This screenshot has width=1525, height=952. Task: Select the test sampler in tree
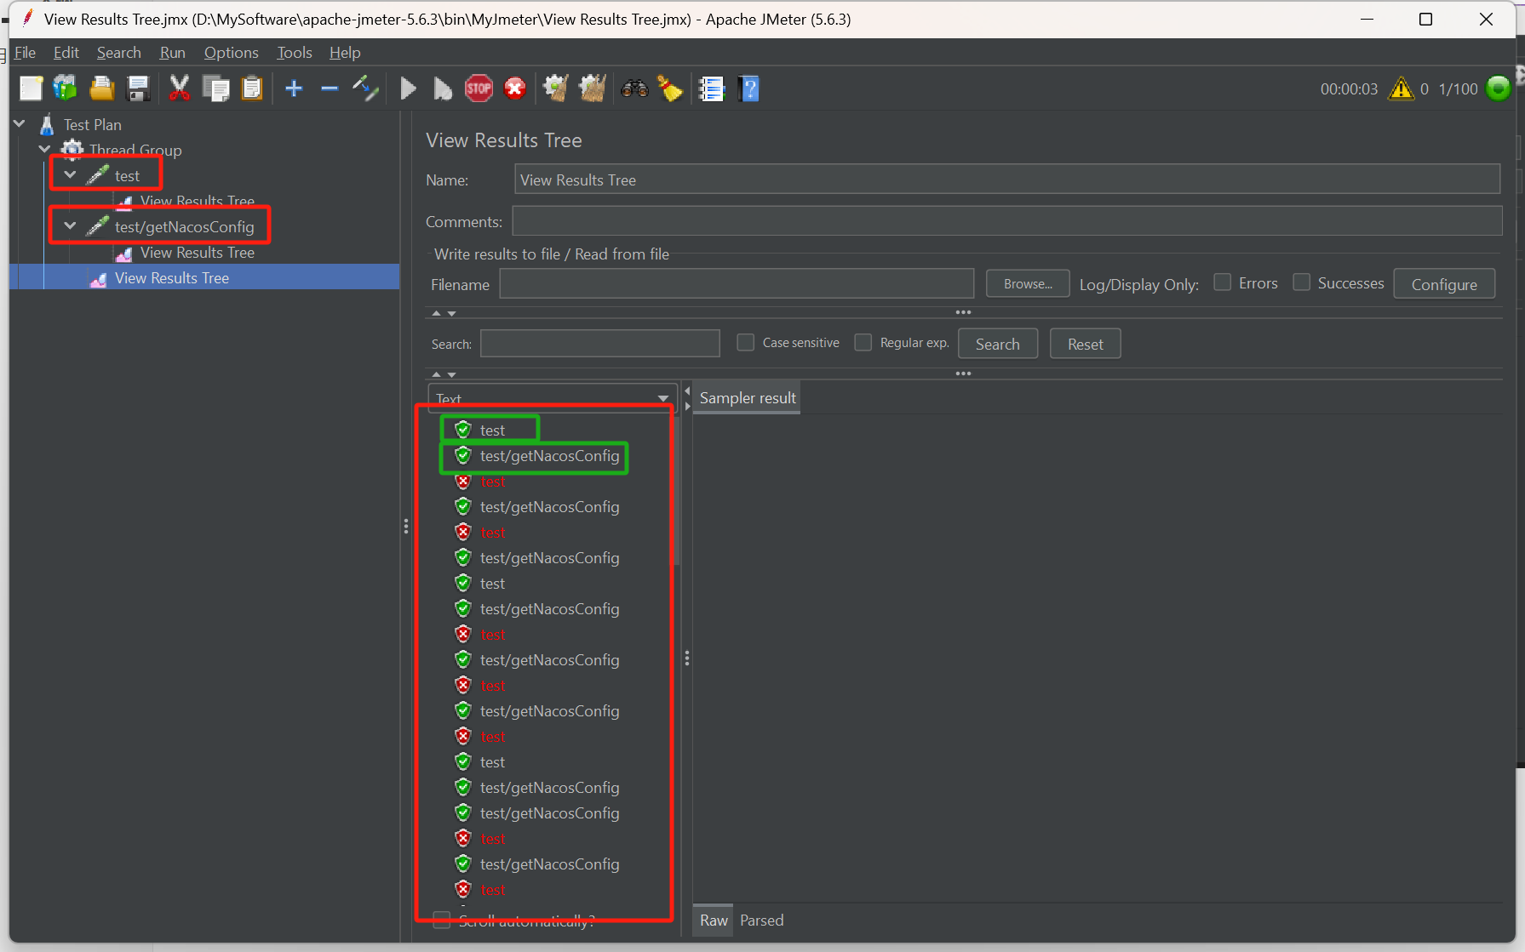(127, 175)
